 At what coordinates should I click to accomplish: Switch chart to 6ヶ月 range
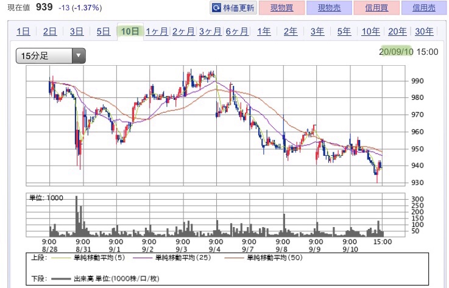tap(237, 31)
